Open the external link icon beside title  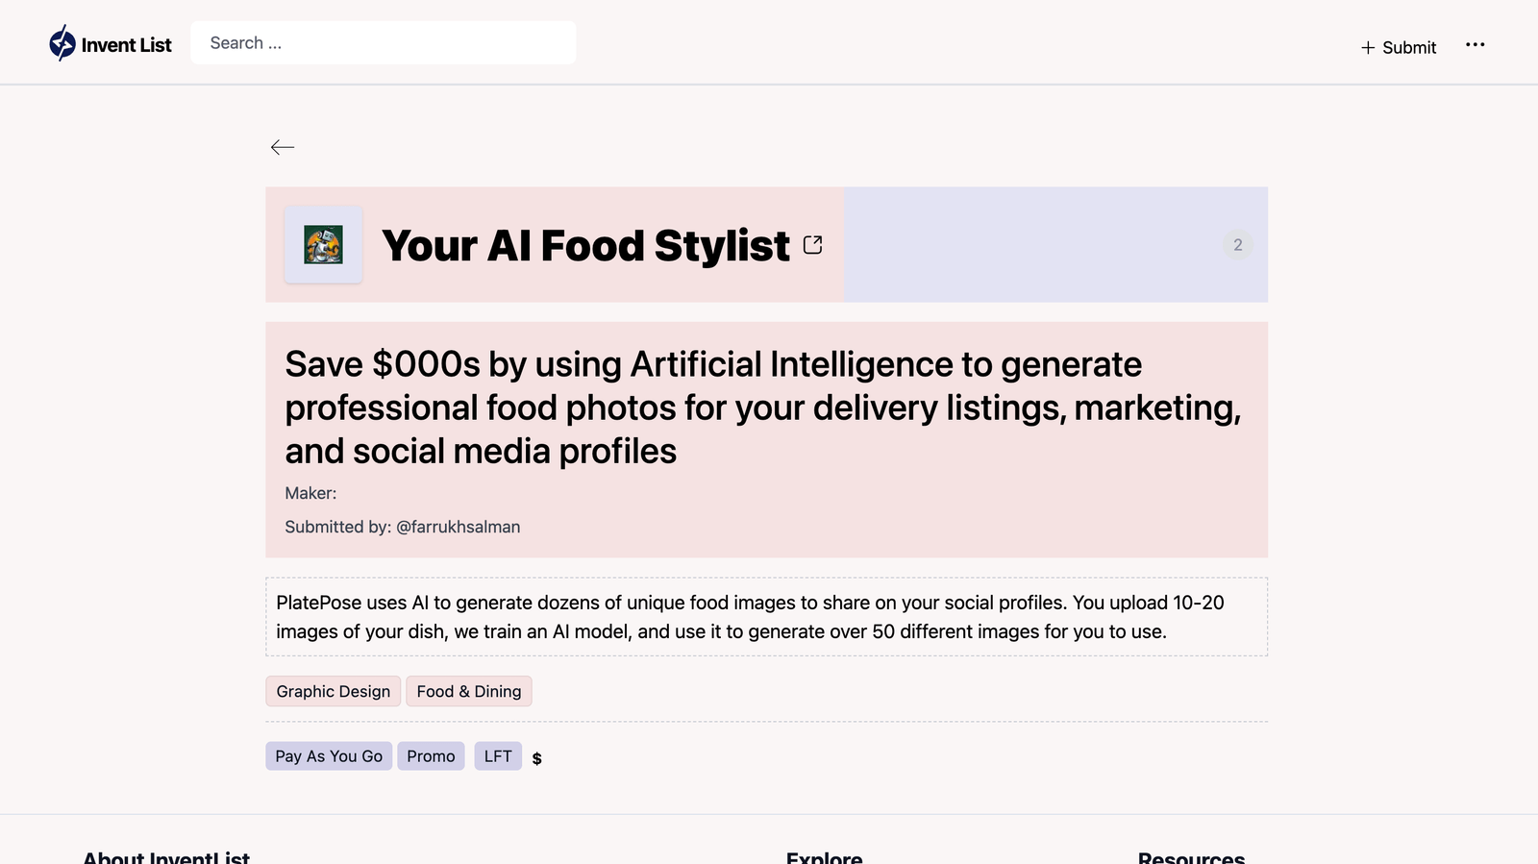pos(813,245)
